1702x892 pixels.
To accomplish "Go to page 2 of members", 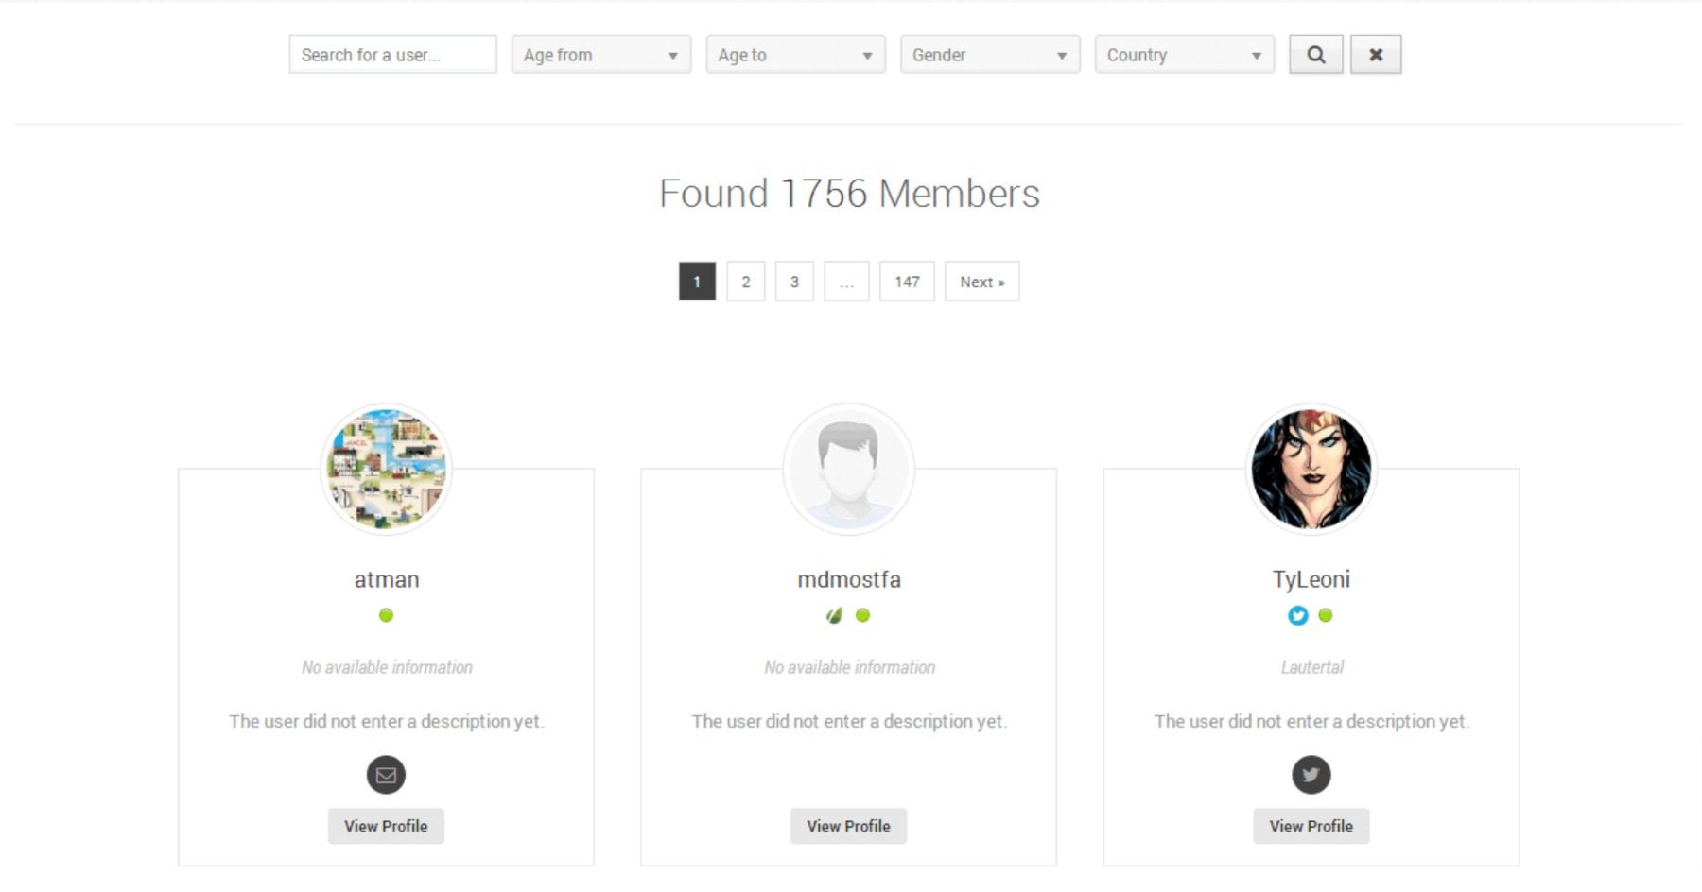I will [x=746, y=281].
